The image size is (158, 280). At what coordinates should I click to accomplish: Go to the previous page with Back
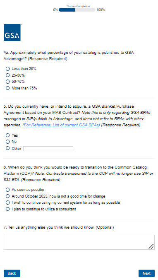tap(12, 273)
